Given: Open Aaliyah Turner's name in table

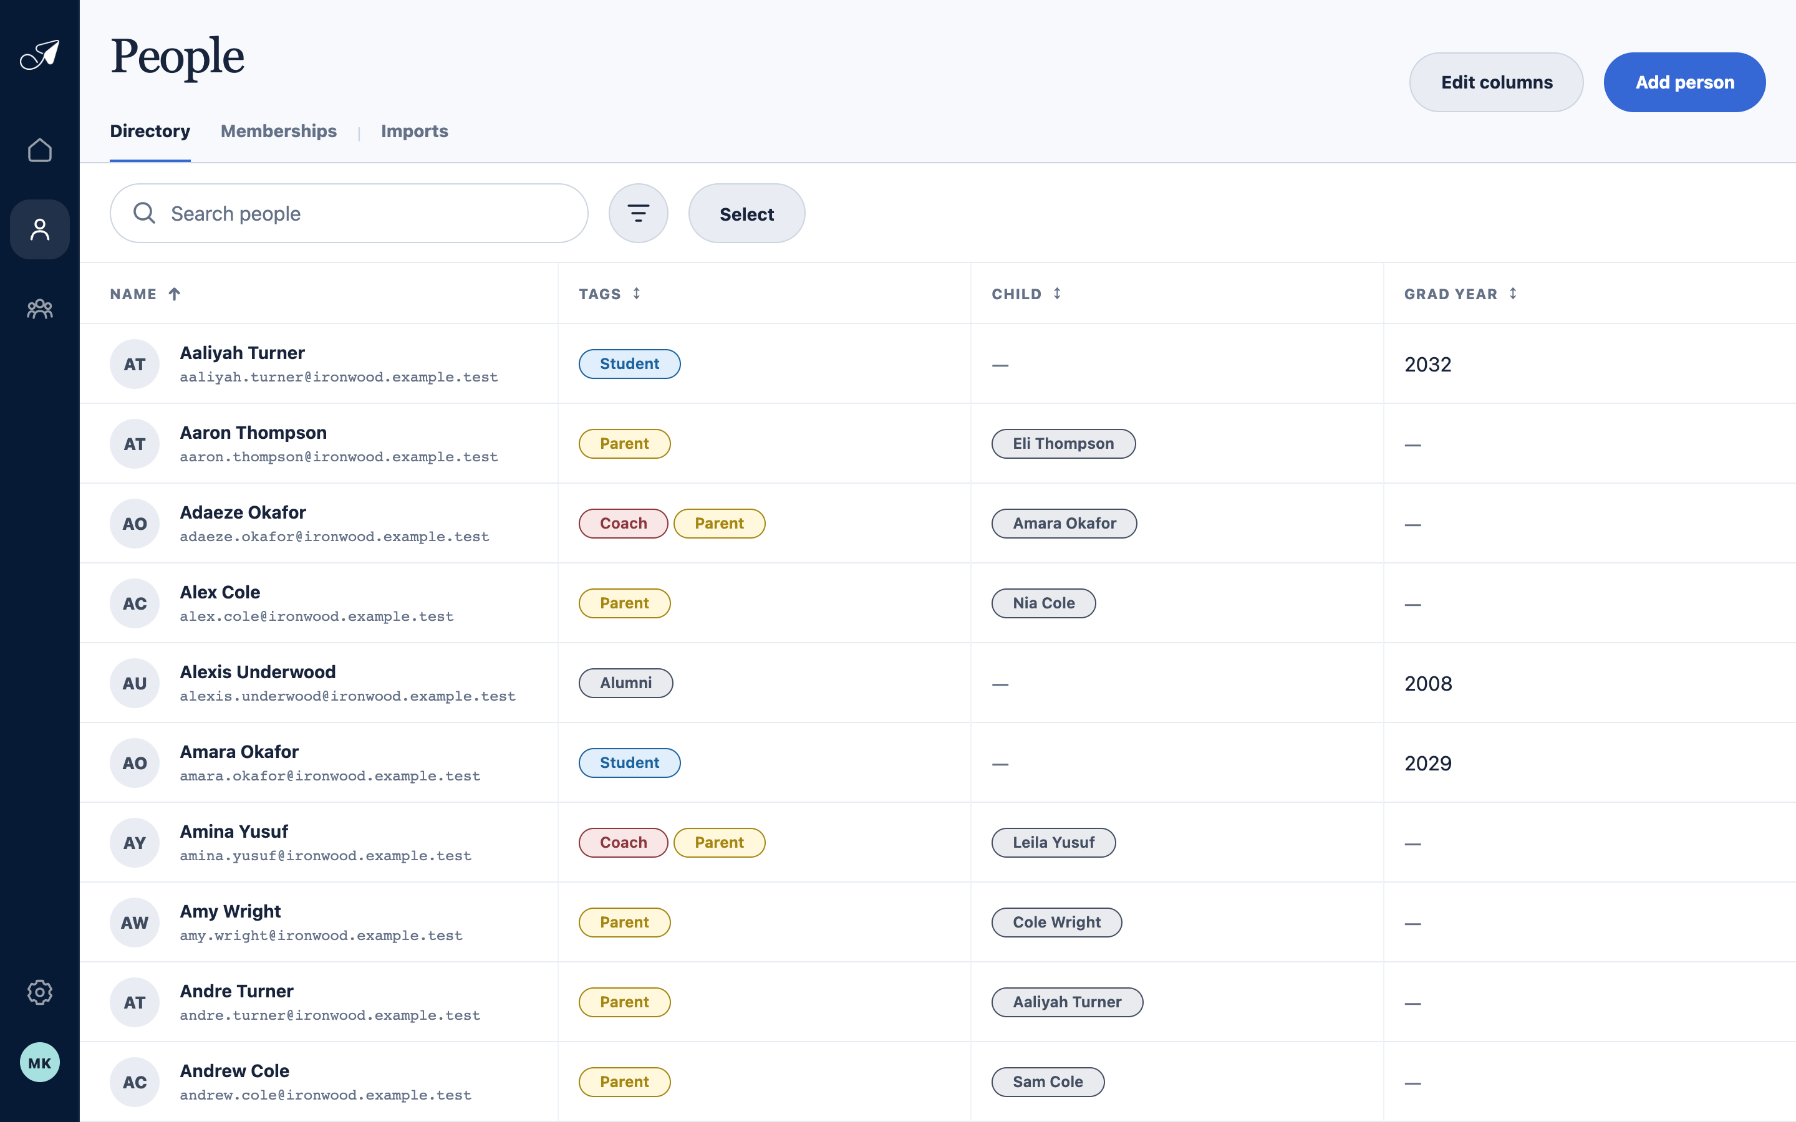Looking at the screenshot, I should tap(242, 352).
